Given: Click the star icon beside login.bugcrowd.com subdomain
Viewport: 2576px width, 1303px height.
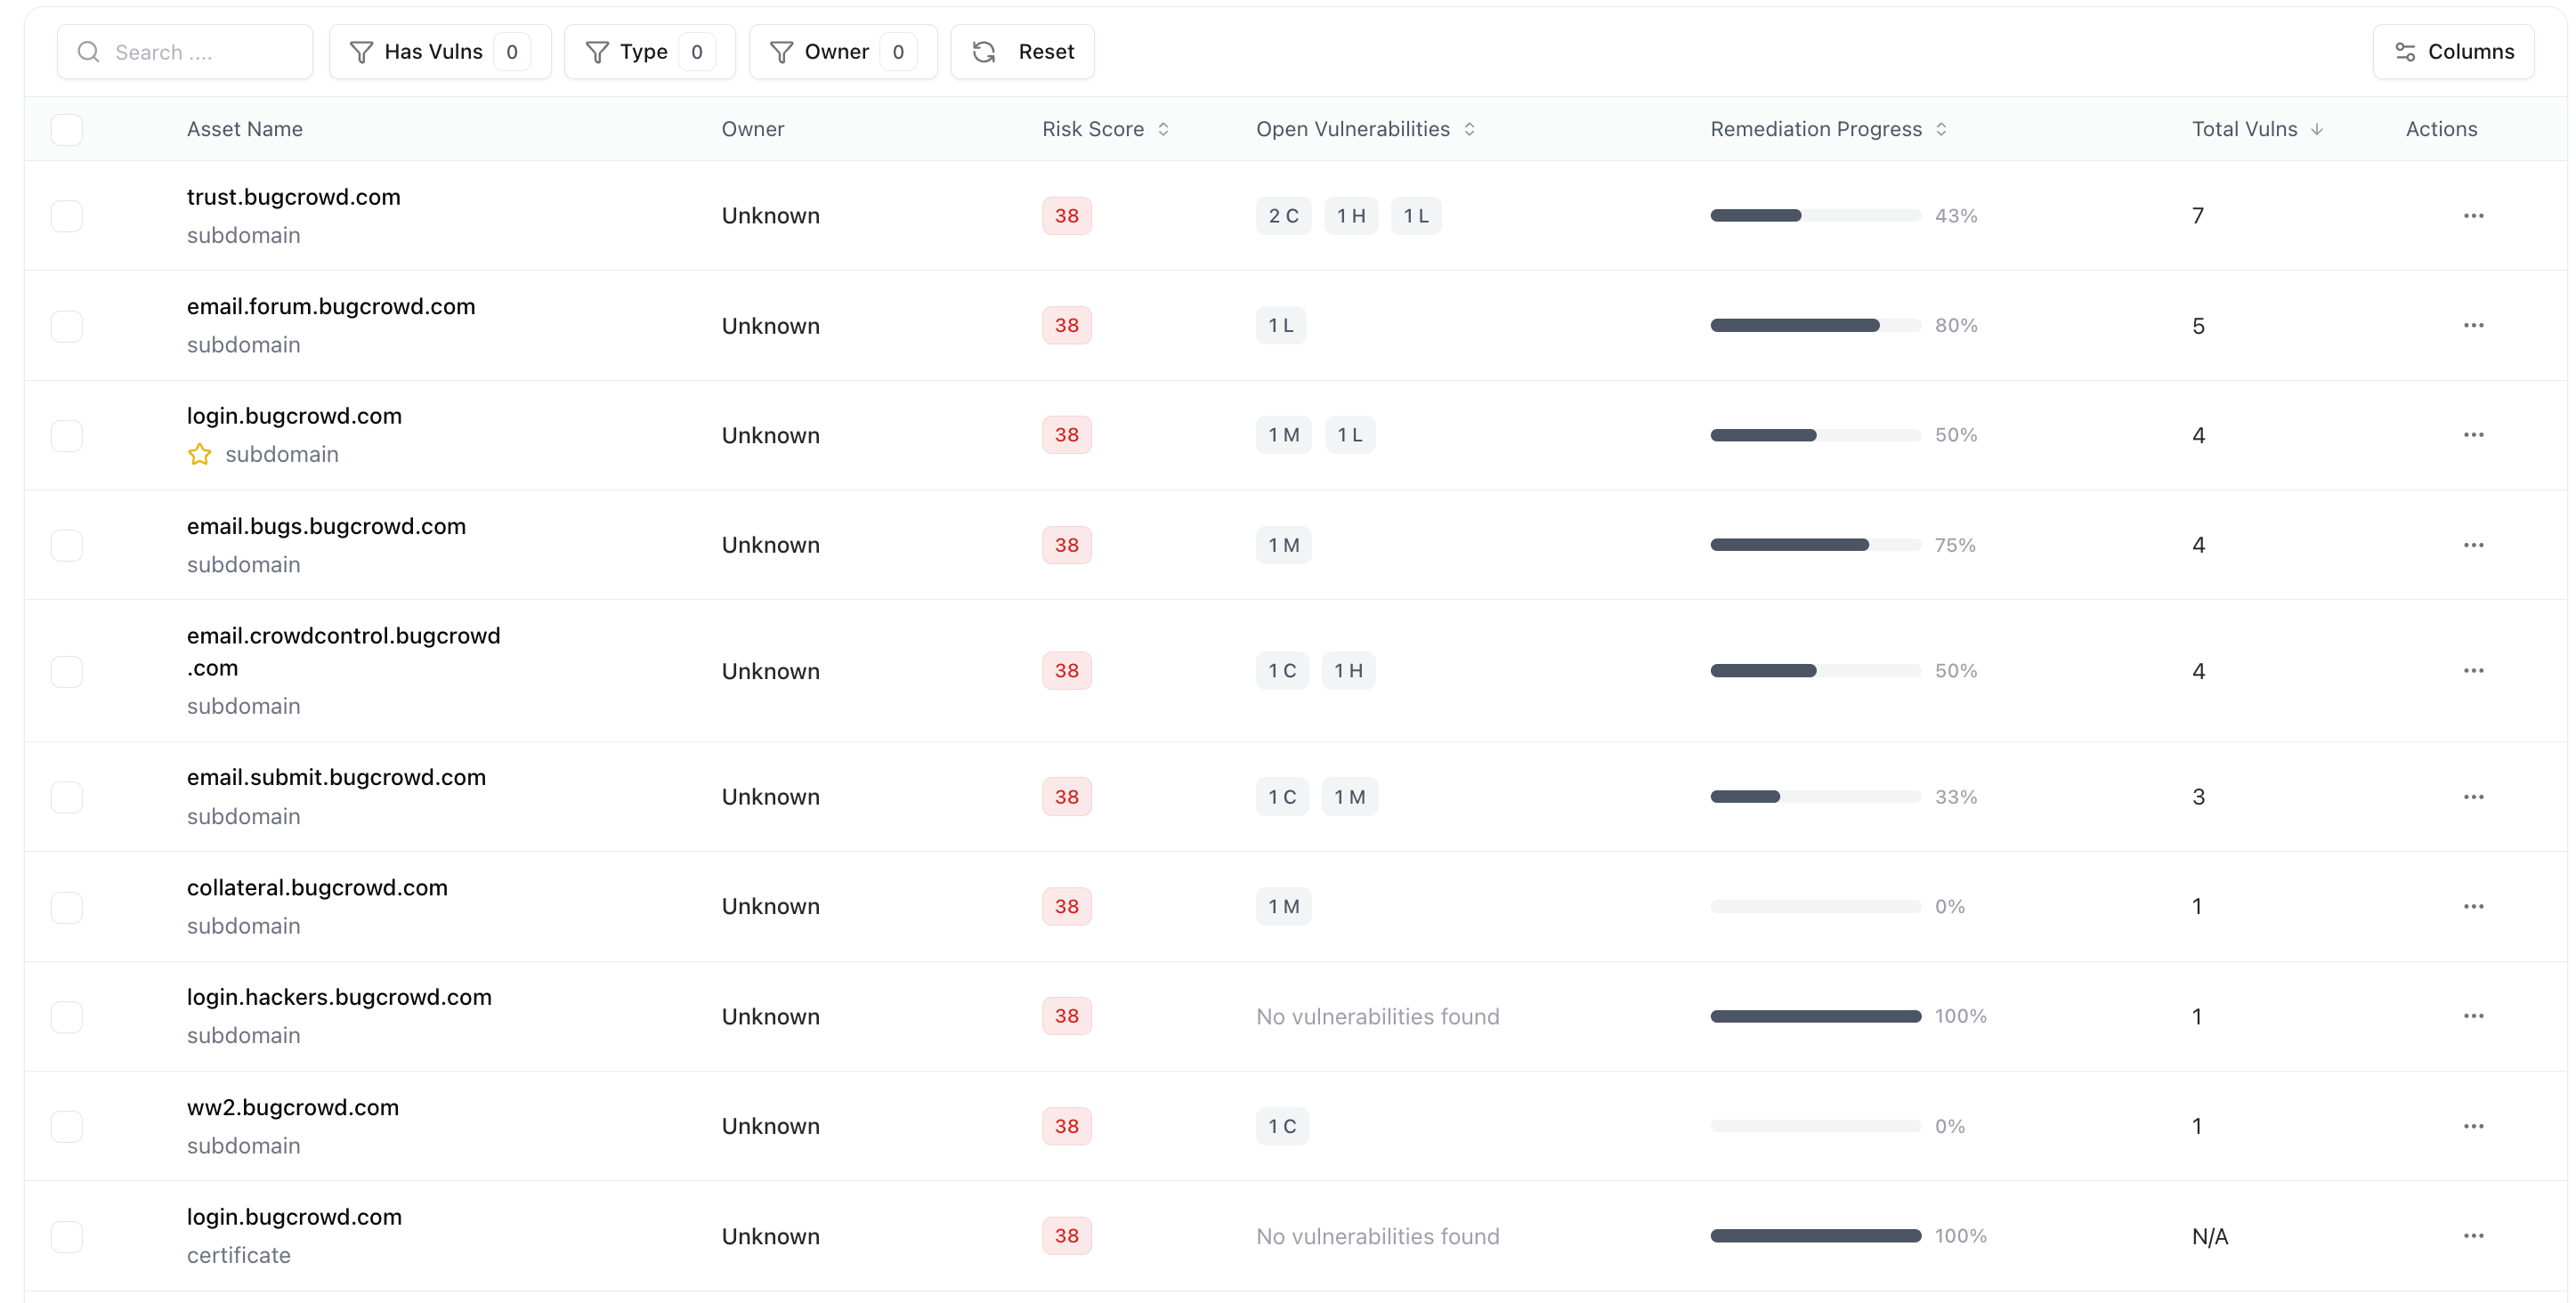Looking at the screenshot, I should [199, 454].
